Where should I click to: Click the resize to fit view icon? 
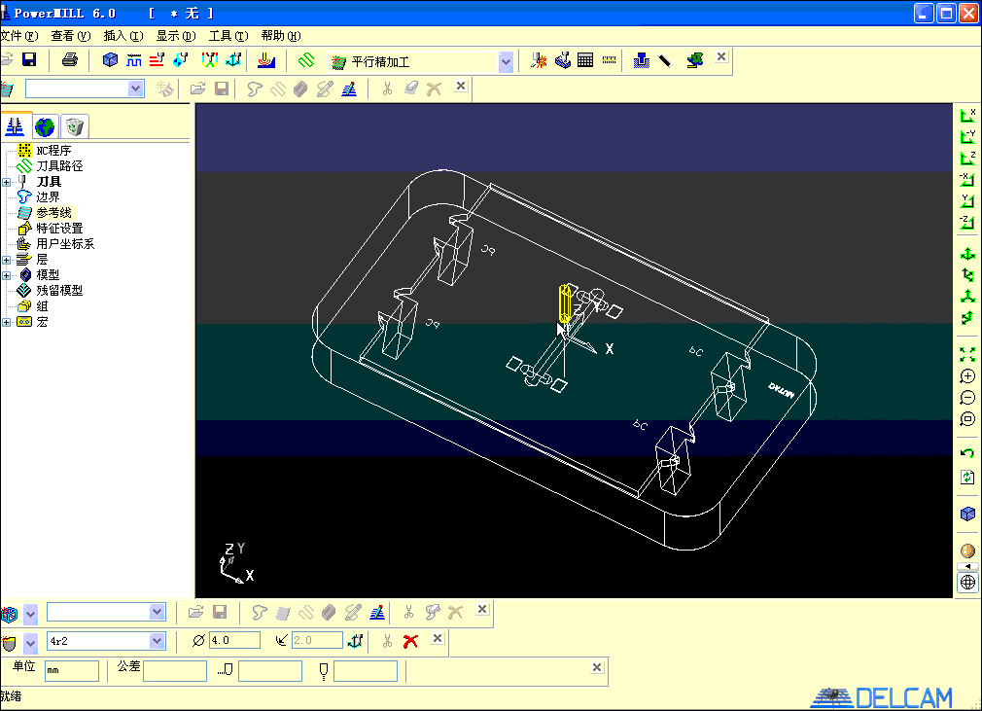967,355
